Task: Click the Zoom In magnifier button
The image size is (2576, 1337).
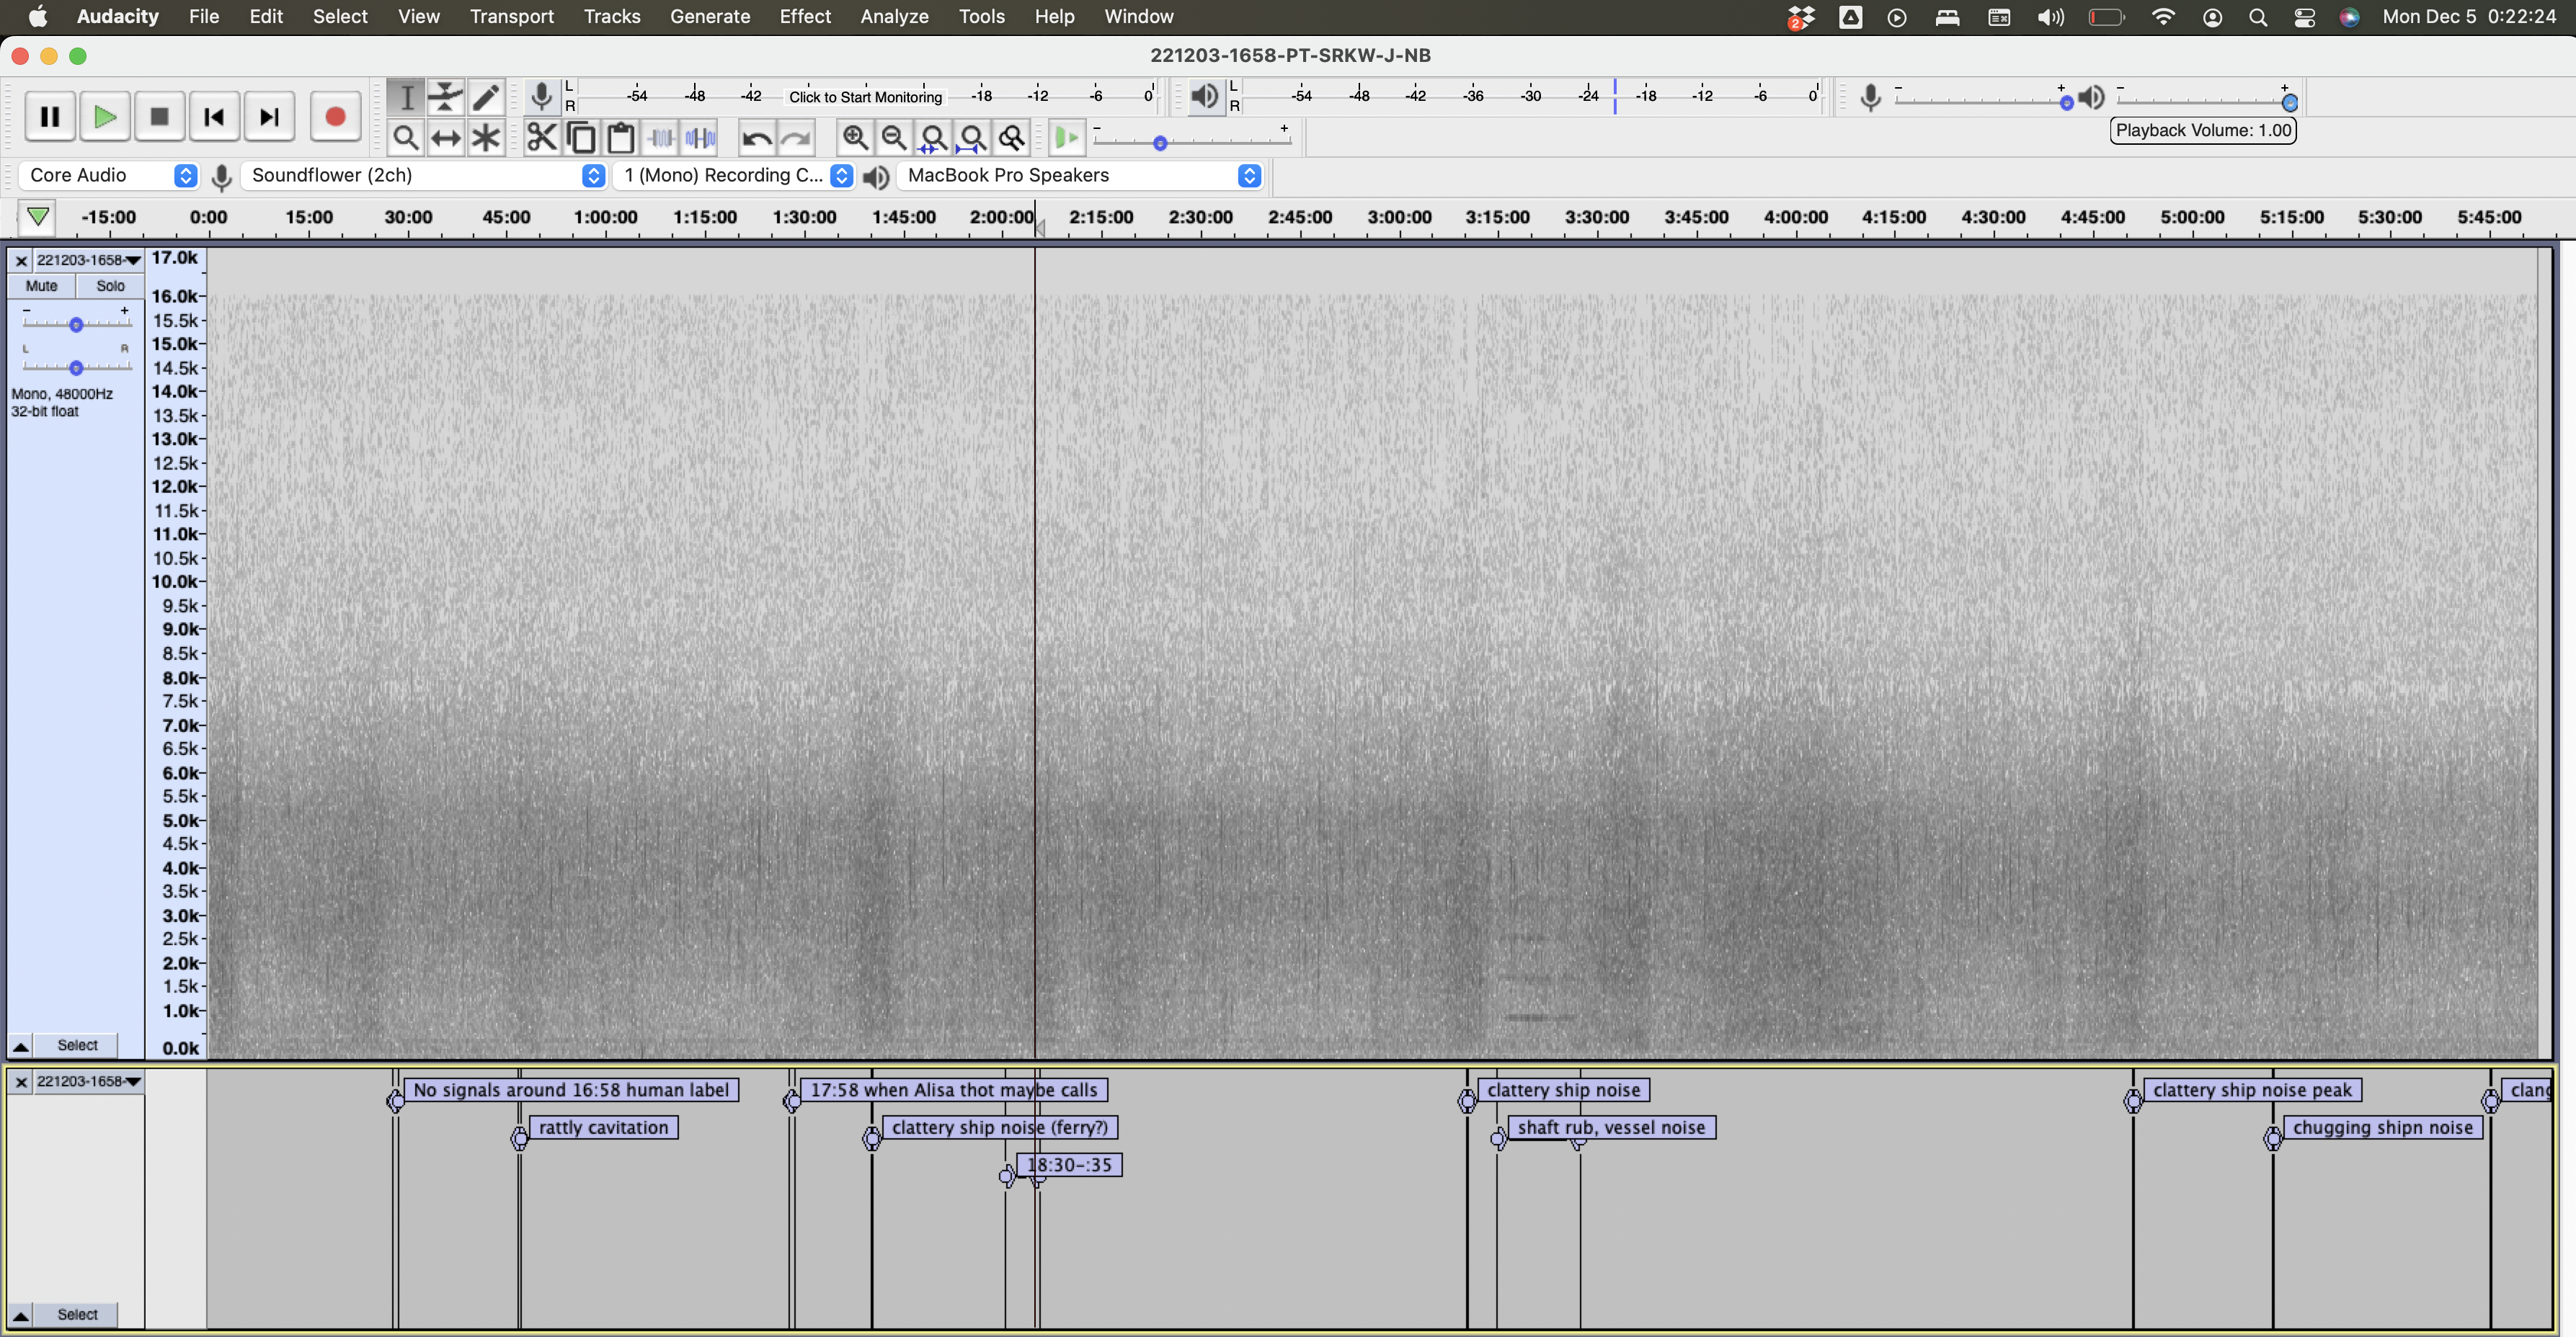Action: tap(855, 137)
